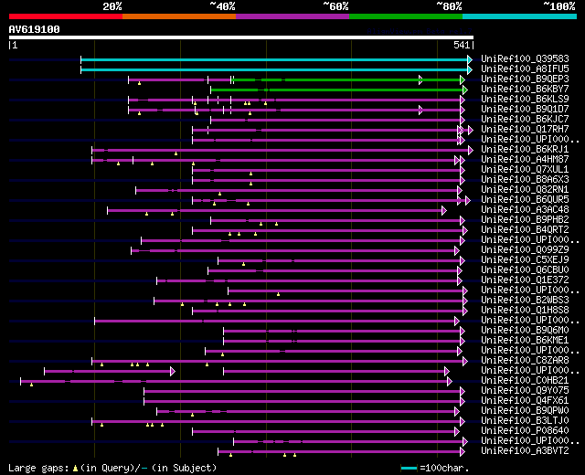Click the ~80% percentage label
The height and width of the screenshot is (475, 585).
(x=449, y=6)
